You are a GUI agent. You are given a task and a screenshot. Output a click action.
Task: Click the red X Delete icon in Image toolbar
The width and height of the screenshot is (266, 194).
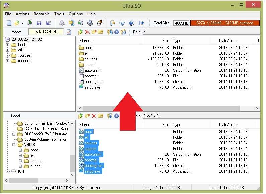pyautogui.click(x=87, y=32)
